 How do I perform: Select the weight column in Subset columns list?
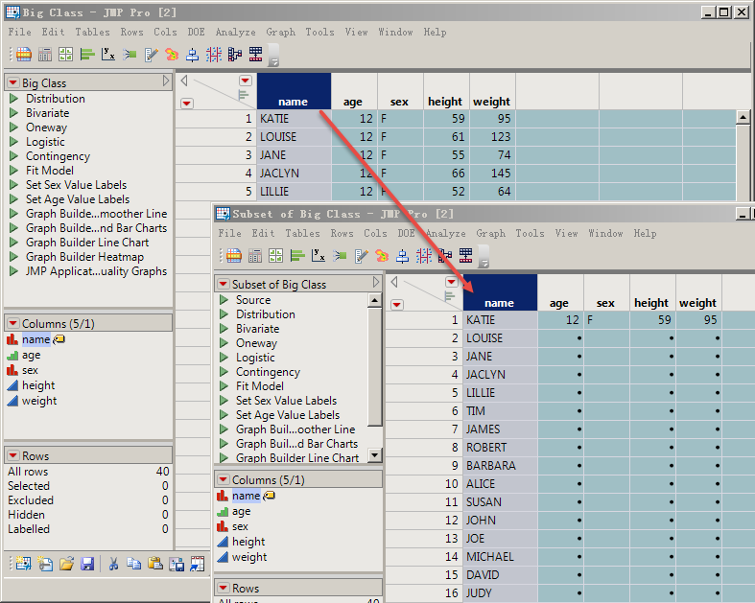coord(249,557)
